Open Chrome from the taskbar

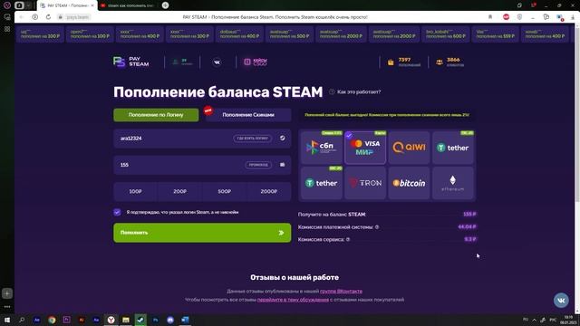[x=52, y=320]
